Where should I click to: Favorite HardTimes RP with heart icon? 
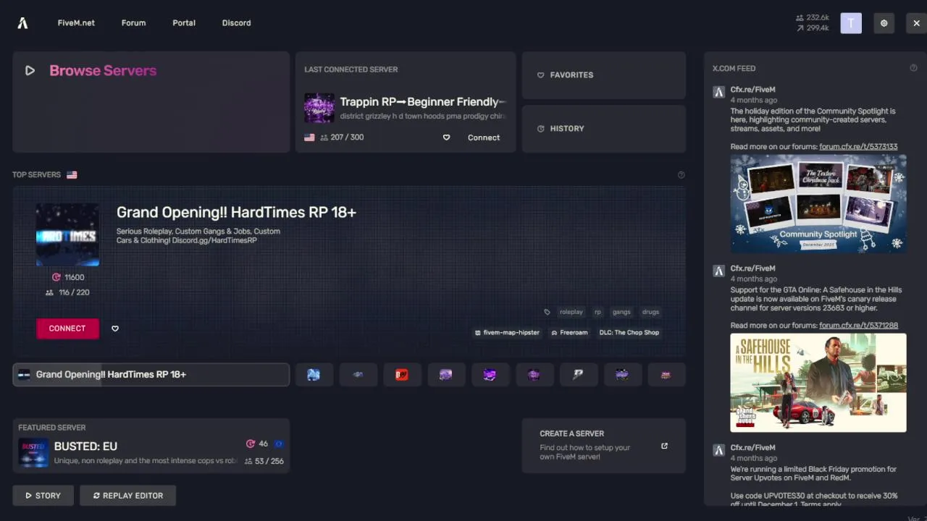point(114,329)
